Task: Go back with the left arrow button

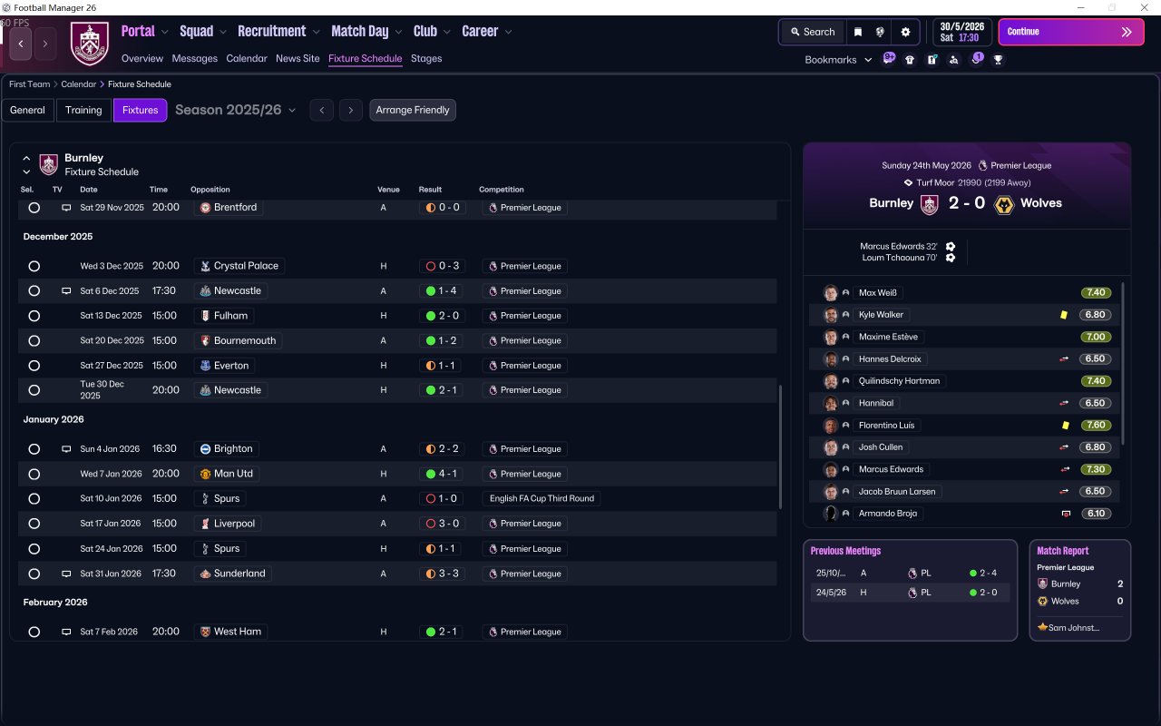Action: (x=21, y=44)
